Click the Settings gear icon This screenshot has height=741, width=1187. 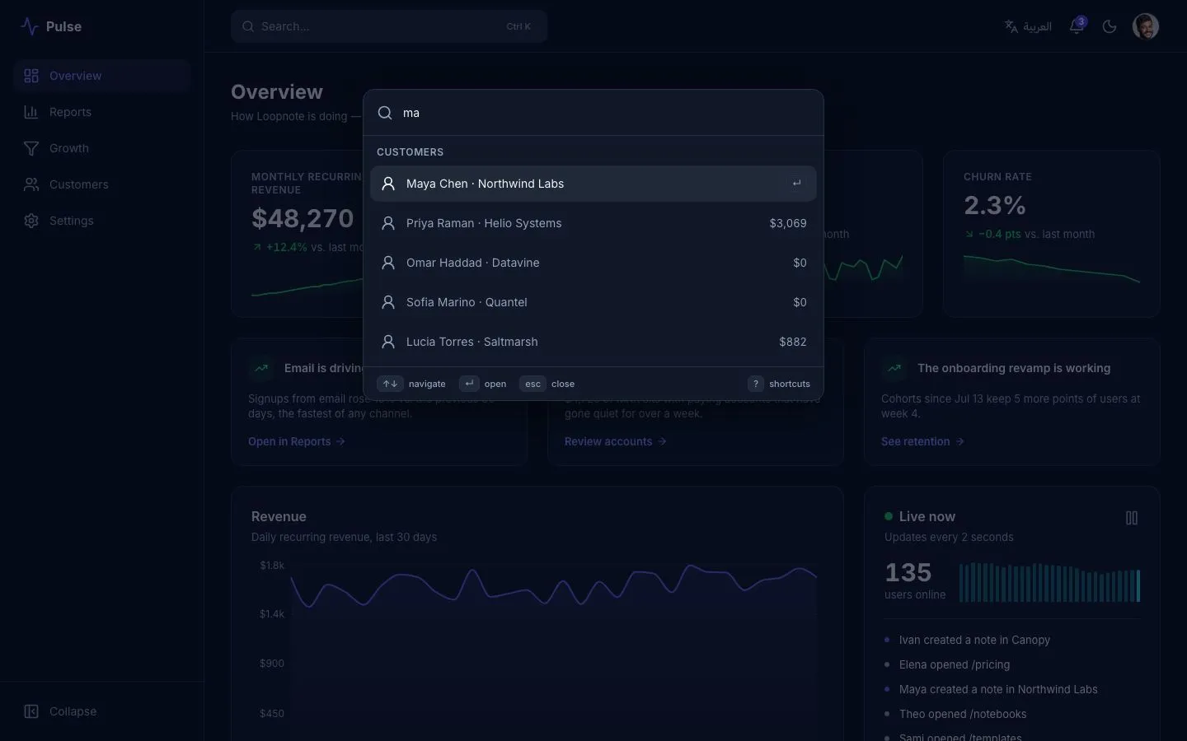pos(31,221)
